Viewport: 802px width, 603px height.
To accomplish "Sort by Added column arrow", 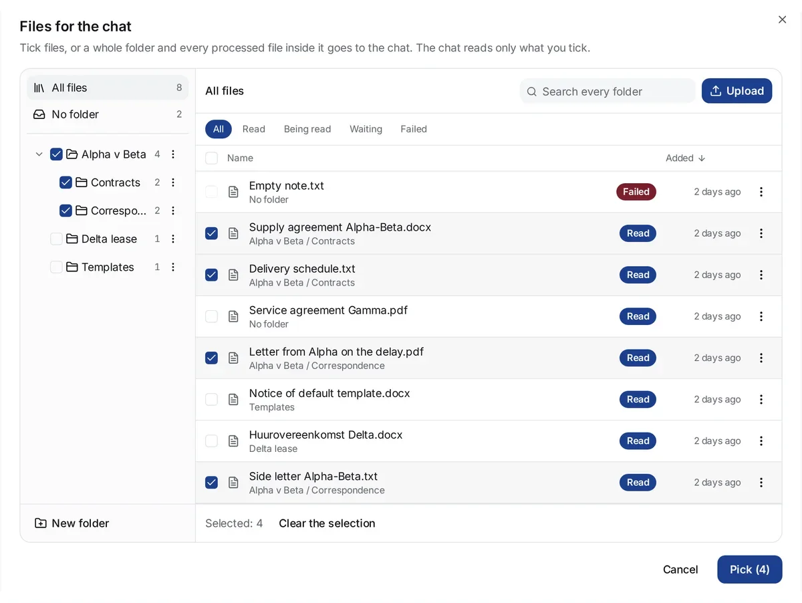I will 702,158.
